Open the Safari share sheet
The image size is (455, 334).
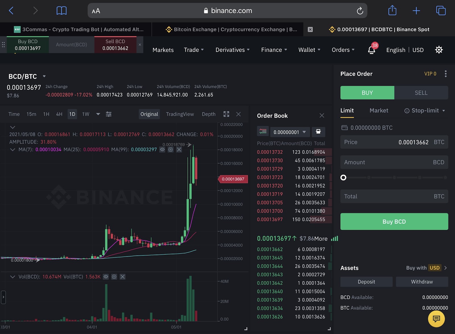pos(392,11)
